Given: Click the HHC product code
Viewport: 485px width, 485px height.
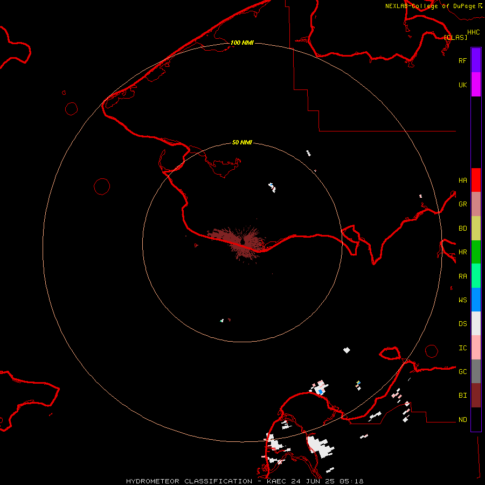Looking at the screenshot, I should pos(473,32).
